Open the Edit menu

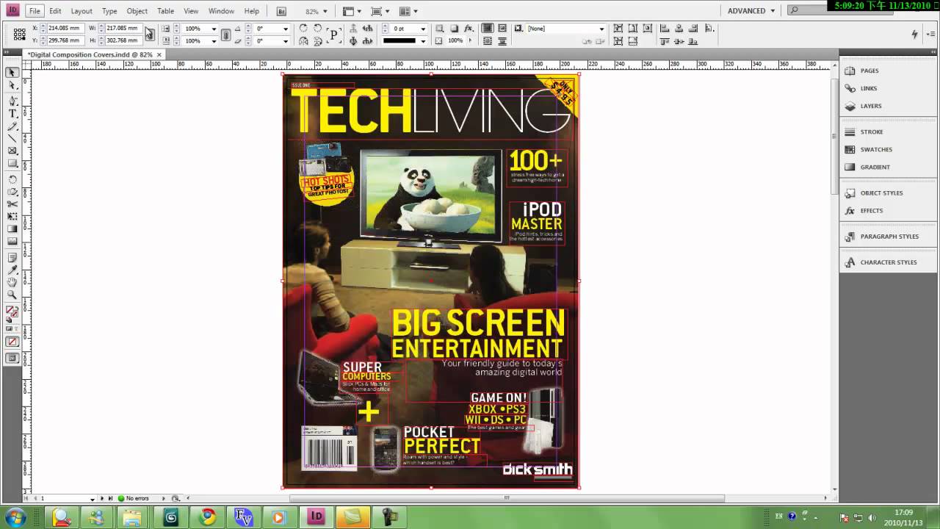pos(55,11)
